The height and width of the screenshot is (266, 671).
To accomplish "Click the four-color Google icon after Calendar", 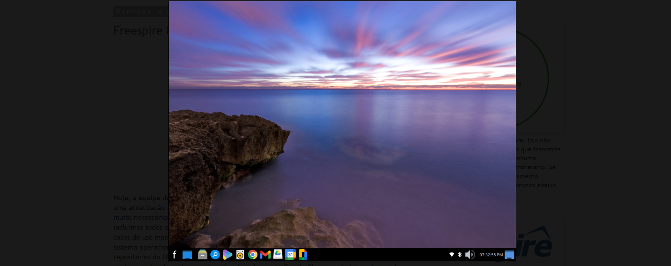I will tap(303, 255).
